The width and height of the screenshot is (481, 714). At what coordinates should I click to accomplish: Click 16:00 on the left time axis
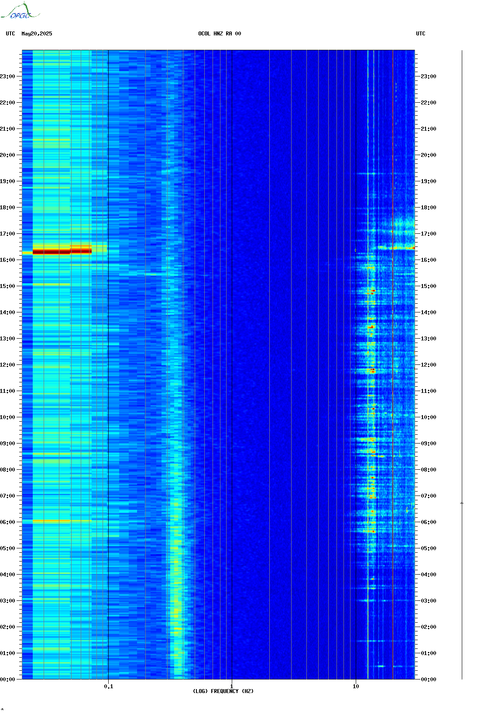tap(7, 260)
